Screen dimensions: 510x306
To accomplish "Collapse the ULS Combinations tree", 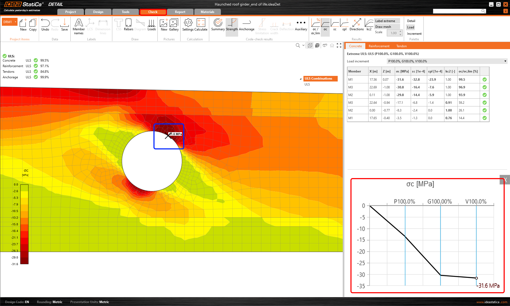I will 301,79.
